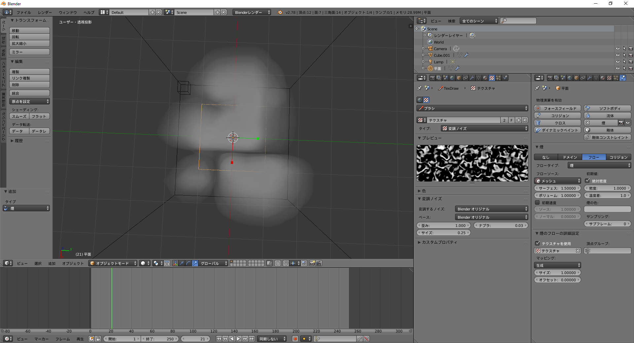634x343 pixels.
Task: Open the texture type 変調ノイズ dropdown
Action: click(485, 129)
